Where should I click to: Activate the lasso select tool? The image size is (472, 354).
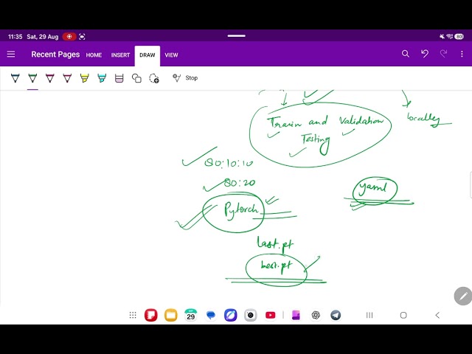(154, 78)
